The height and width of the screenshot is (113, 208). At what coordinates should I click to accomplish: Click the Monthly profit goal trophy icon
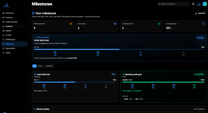[123, 75]
